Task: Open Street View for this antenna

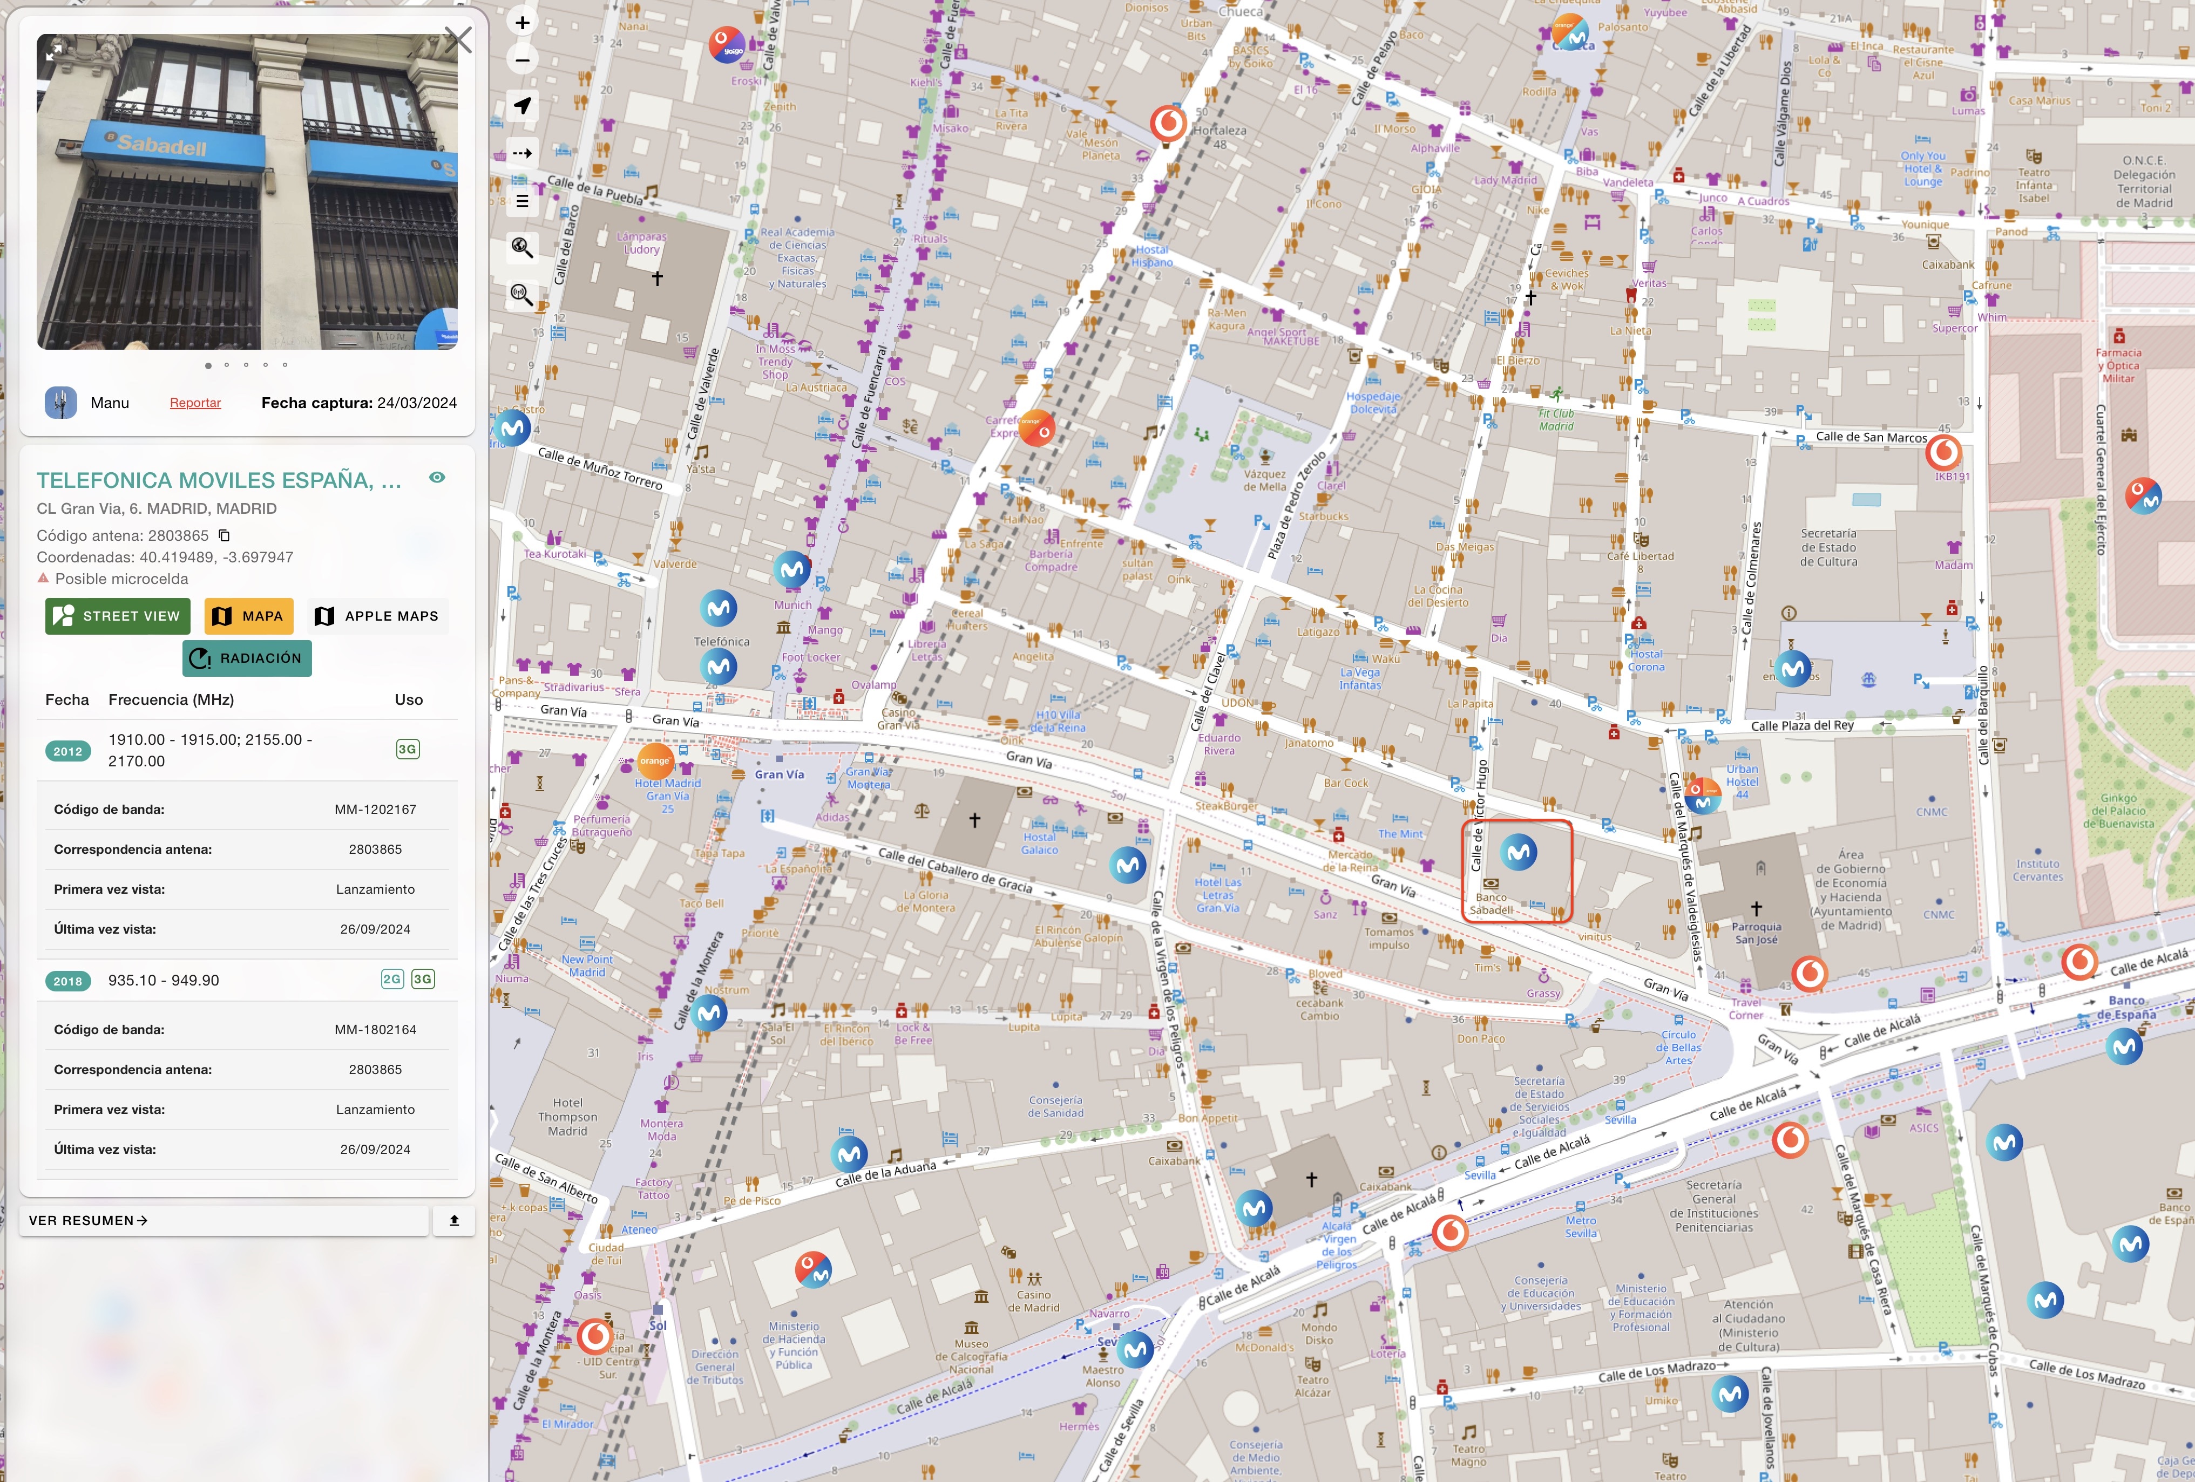Action: 117,615
